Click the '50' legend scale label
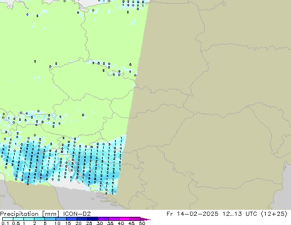291x225 pixels. tap(142, 223)
